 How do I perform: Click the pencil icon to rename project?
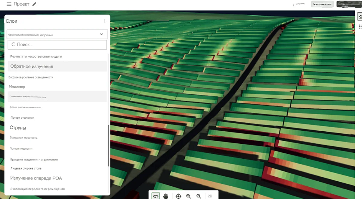[35, 4]
